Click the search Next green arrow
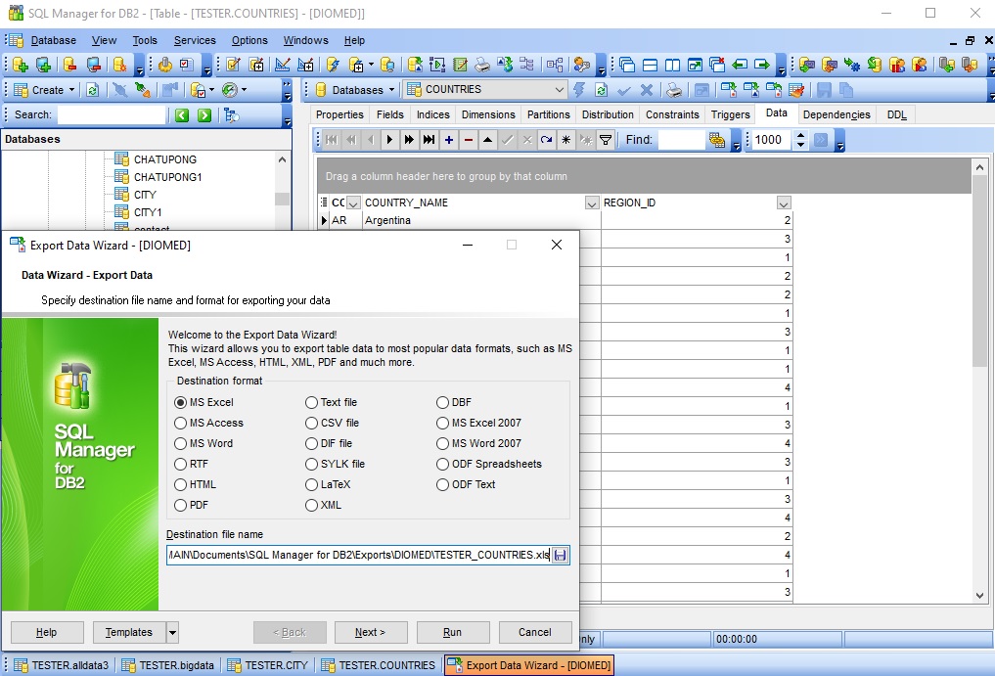The image size is (995, 676). point(204,114)
